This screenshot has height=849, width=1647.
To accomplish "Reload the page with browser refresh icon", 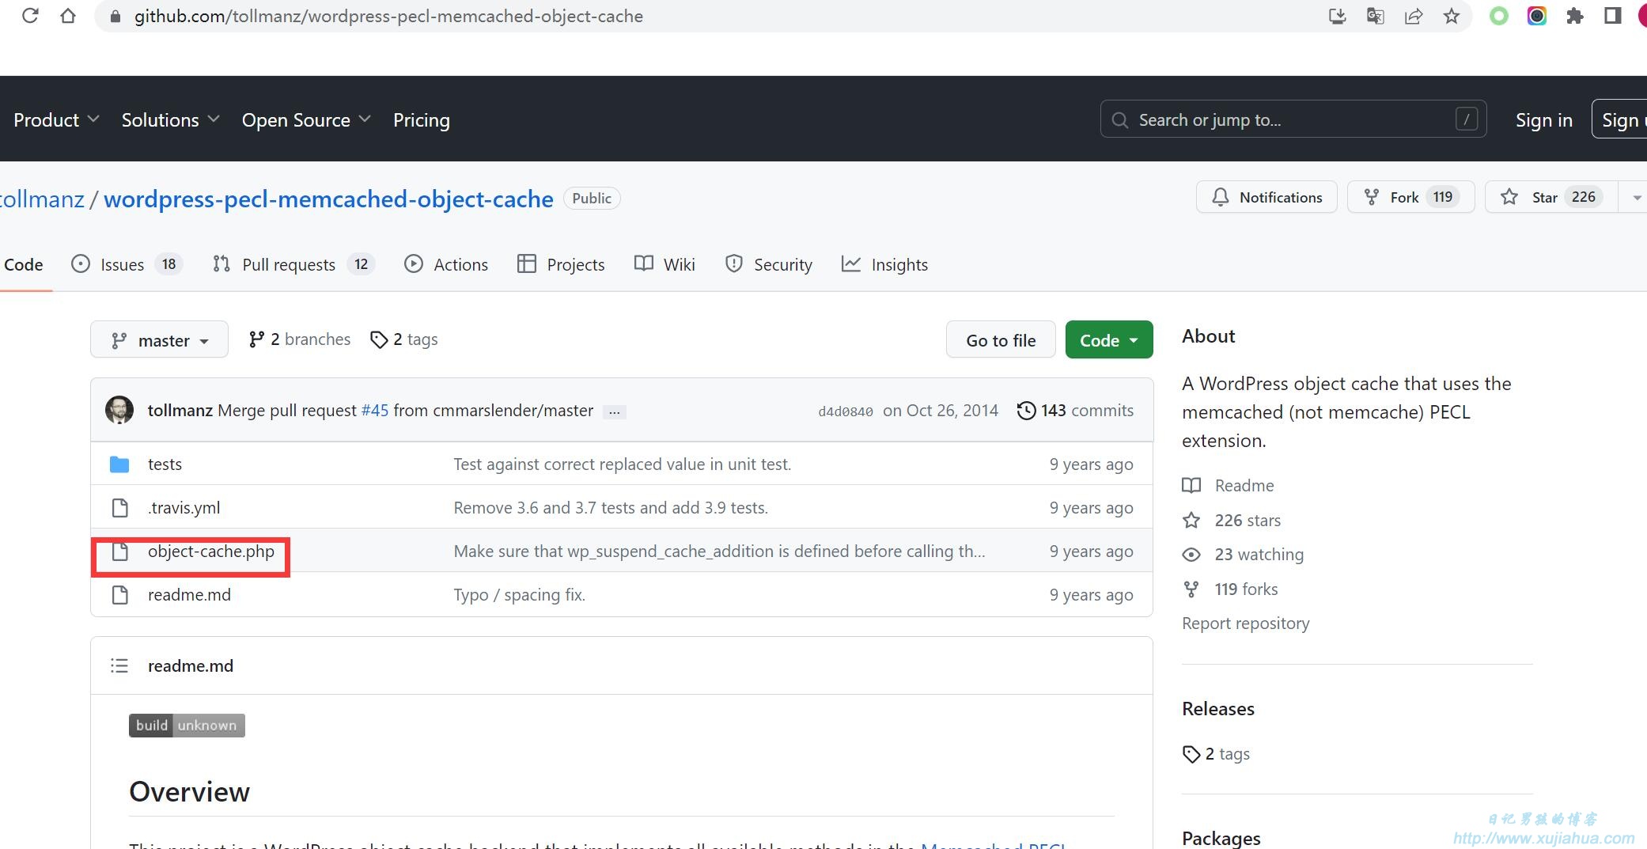I will click(x=30, y=16).
